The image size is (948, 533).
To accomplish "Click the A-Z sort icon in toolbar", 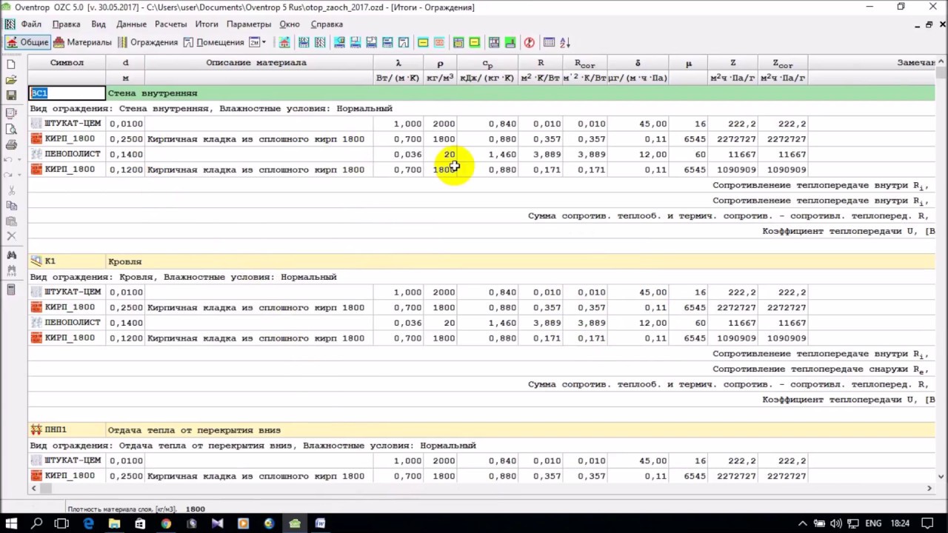I will click(565, 42).
